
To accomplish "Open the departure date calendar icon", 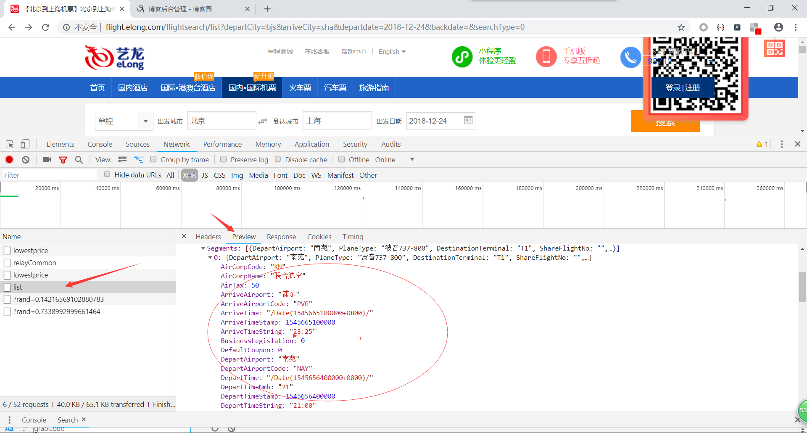I will coord(468,121).
